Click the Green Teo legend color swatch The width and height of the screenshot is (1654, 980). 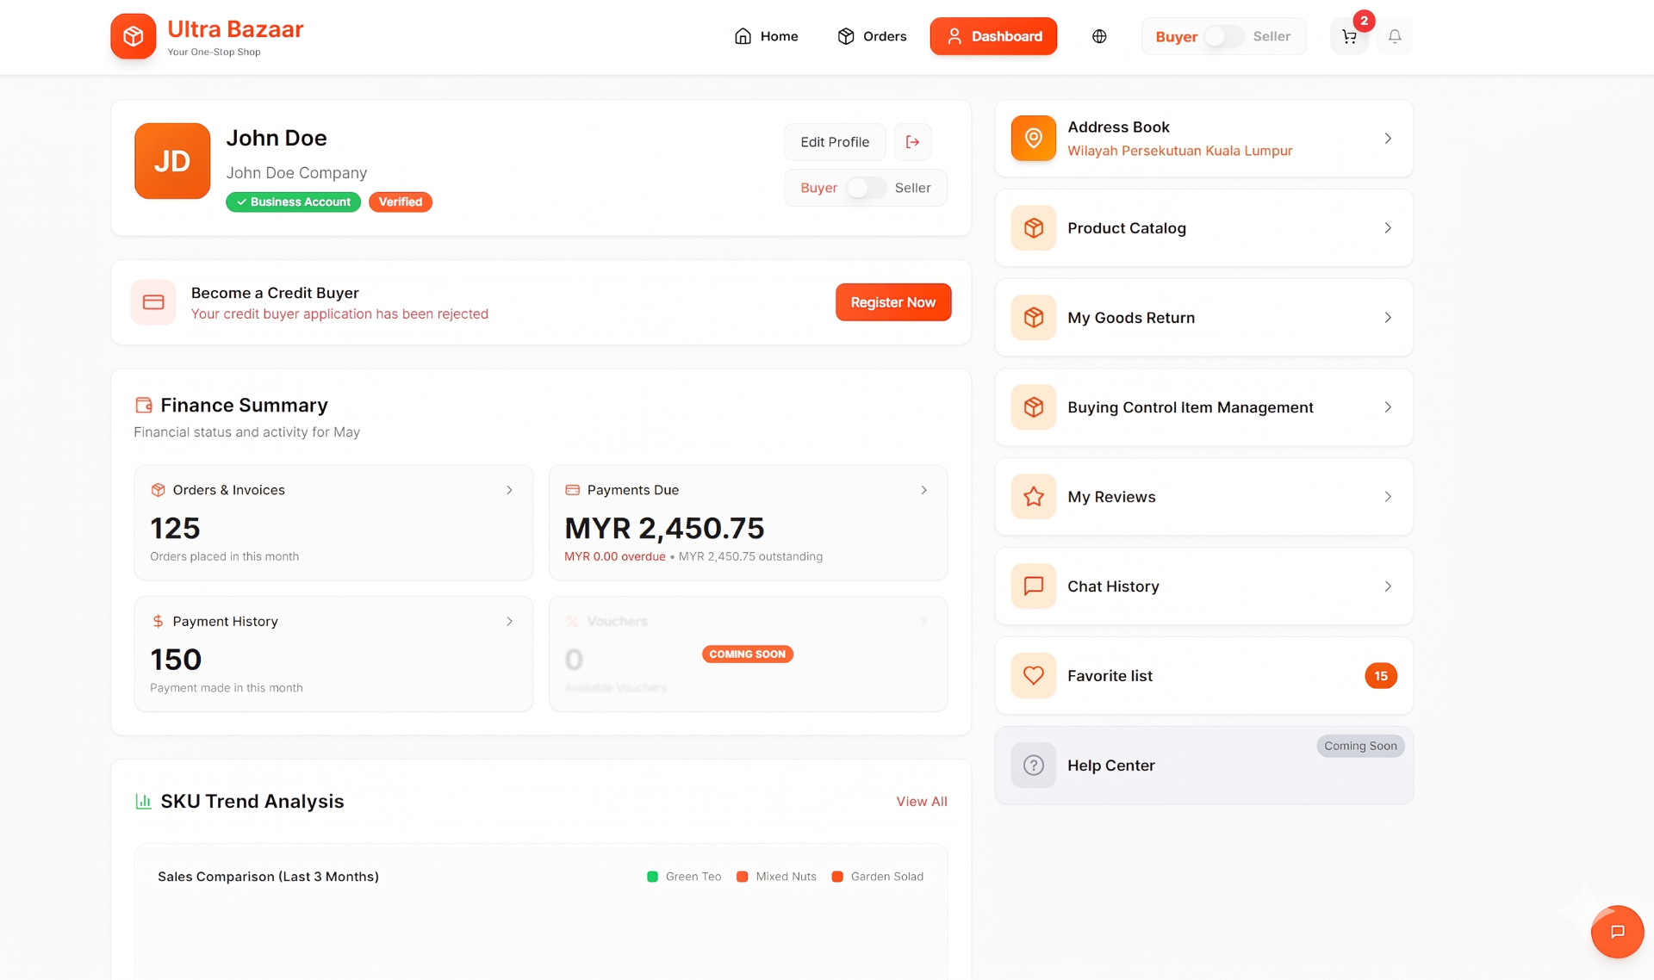pyautogui.click(x=652, y=877)
